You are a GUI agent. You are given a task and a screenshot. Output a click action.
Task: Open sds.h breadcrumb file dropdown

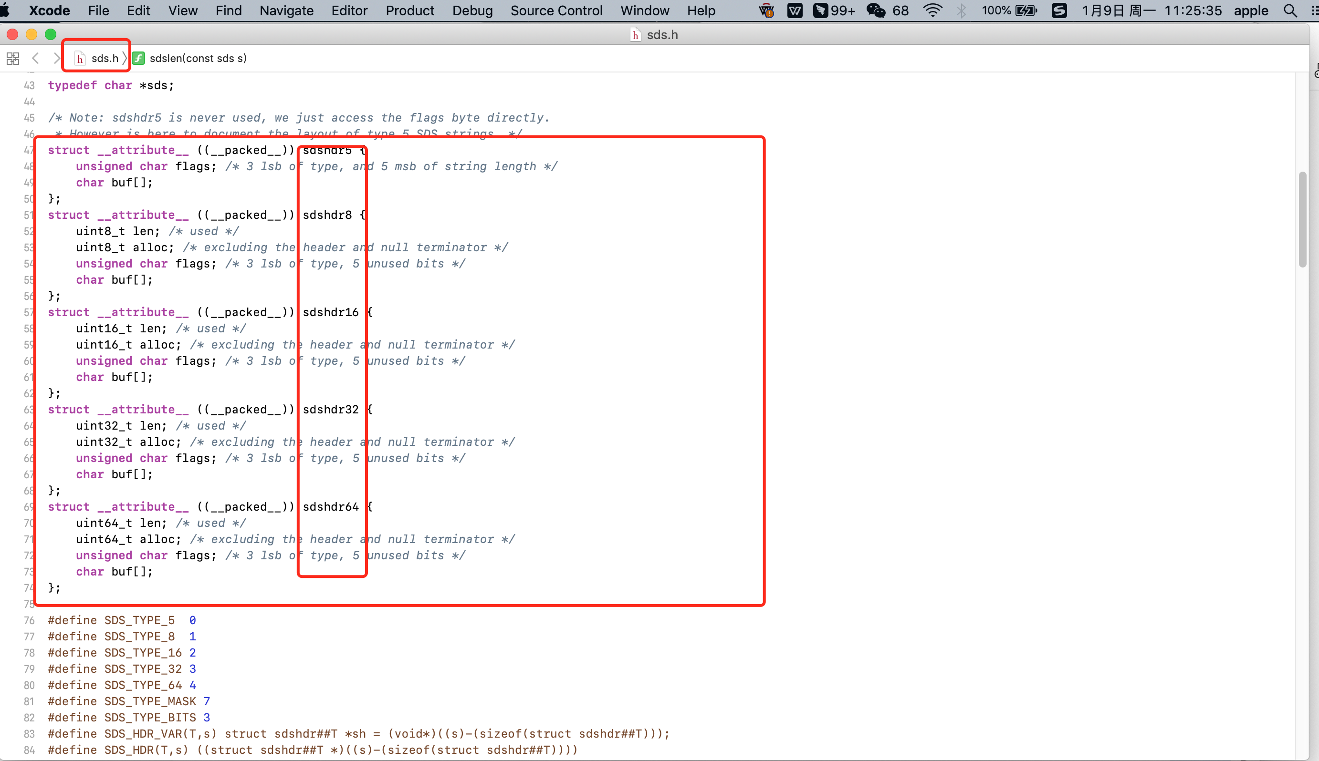click(105, 58)
